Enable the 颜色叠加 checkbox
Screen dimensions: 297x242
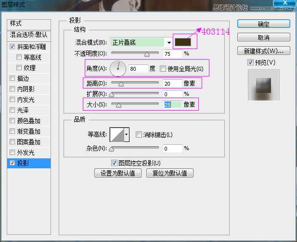click(12, 121)
